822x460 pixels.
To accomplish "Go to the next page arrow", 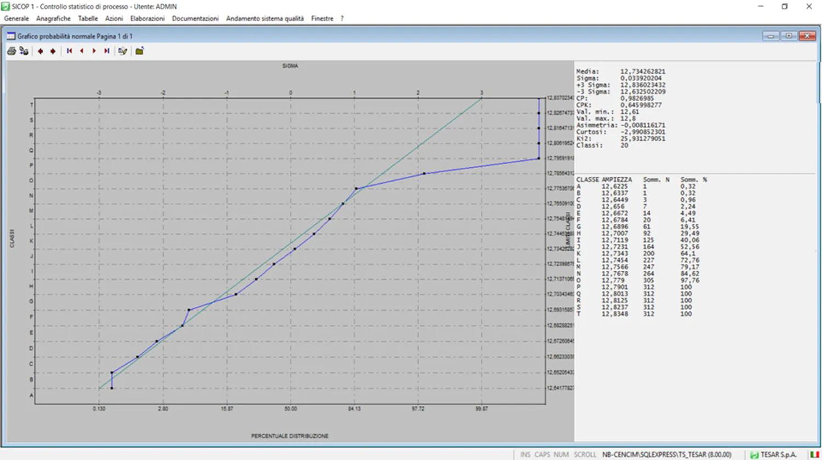I will point(94,51).
